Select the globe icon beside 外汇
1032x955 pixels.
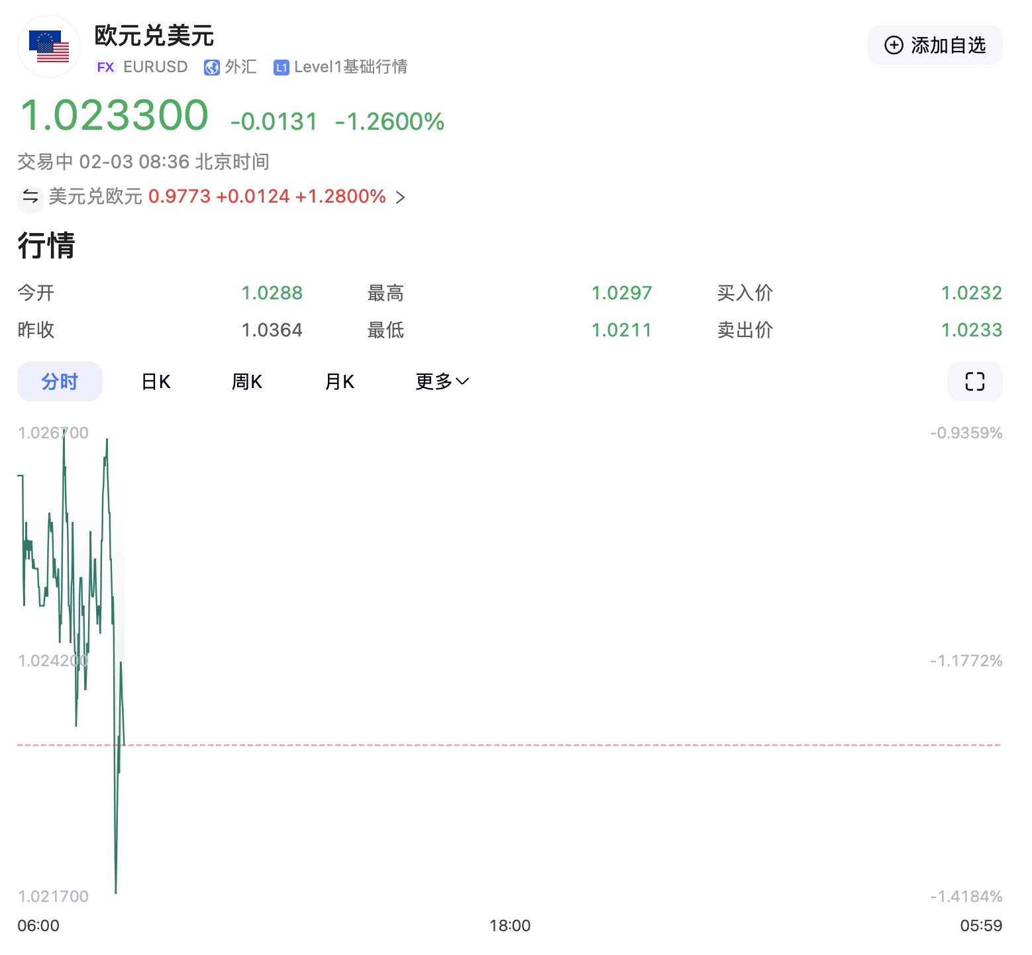(212, 66)
